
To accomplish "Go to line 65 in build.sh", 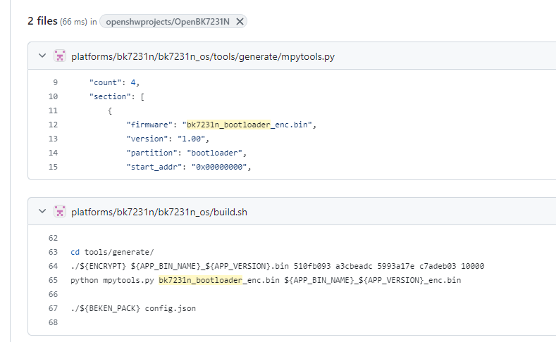I will pos(53,280).
